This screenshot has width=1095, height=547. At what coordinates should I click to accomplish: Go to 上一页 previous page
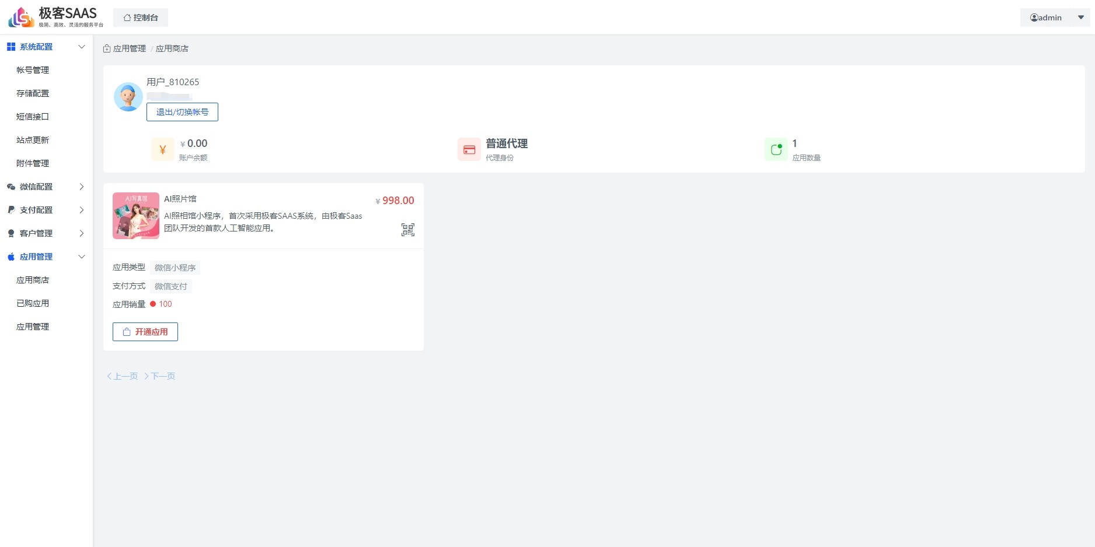pyautogui.click(x=123, y=376)
